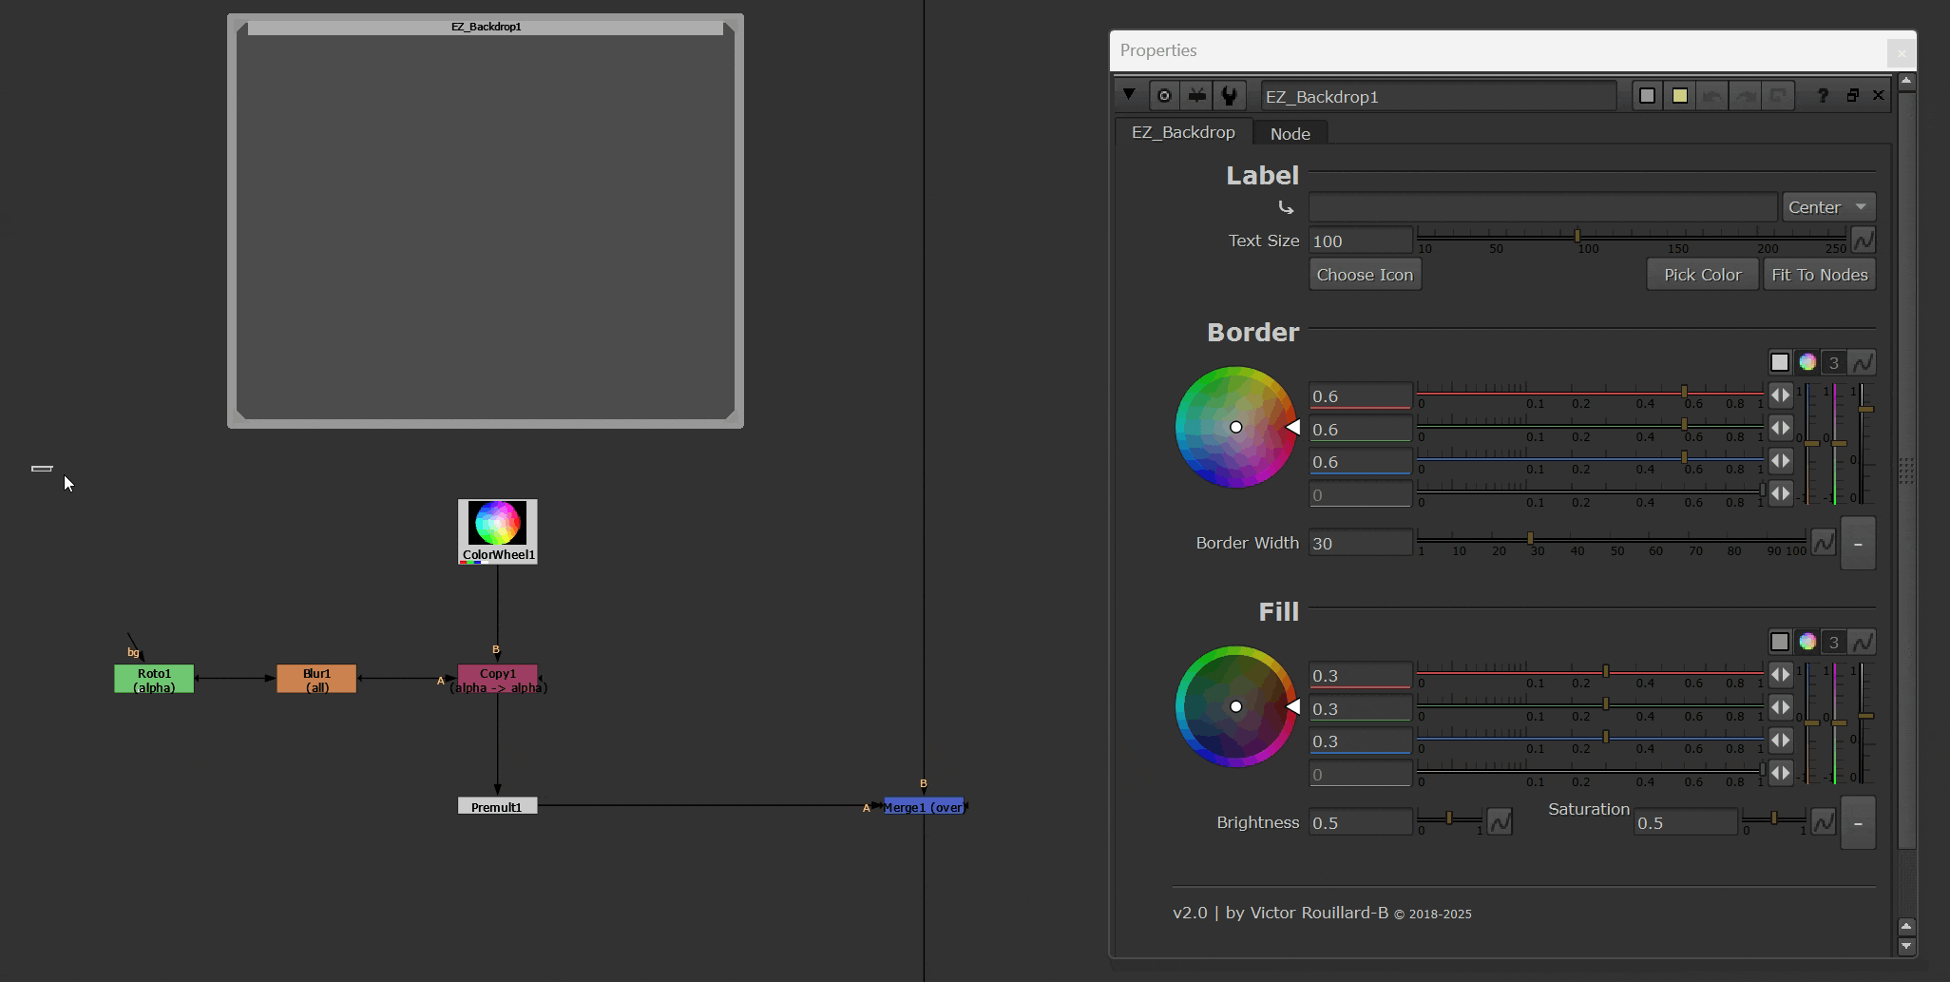1950x982 pixels.
Task: Open the Center alignment dropdown
Action: (x=1827, y=207)
